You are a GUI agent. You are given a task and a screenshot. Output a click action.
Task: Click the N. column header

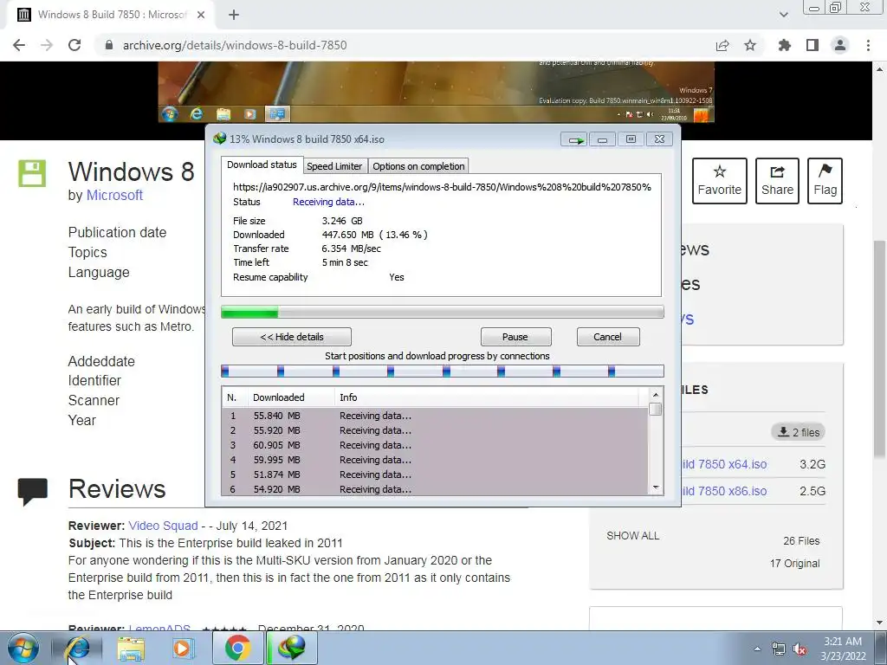pyautogui.click(x=235, y=397)
